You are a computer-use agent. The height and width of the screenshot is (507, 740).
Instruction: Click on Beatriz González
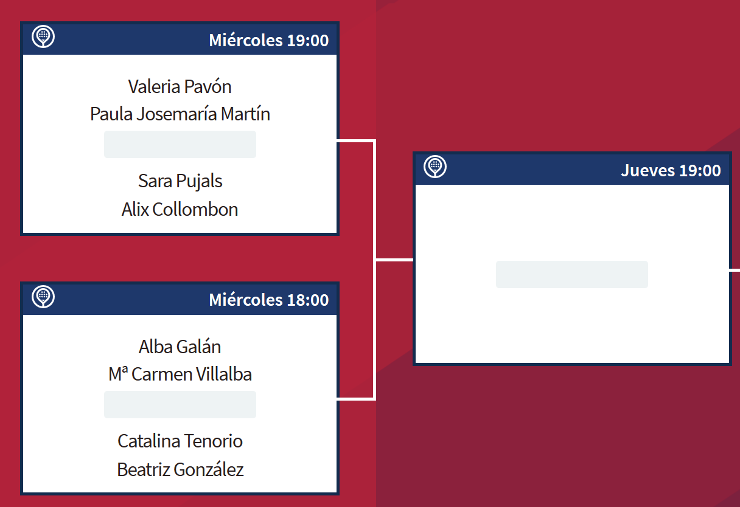180,469
